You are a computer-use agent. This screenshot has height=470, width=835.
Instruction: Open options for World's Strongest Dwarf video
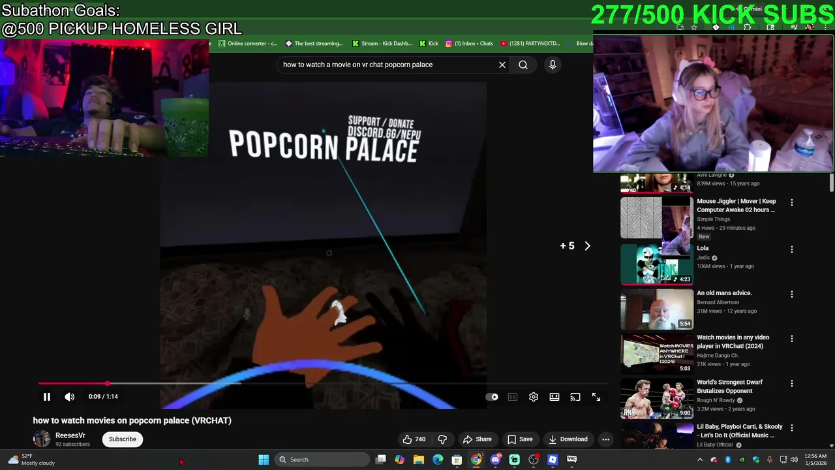[792, 384]
